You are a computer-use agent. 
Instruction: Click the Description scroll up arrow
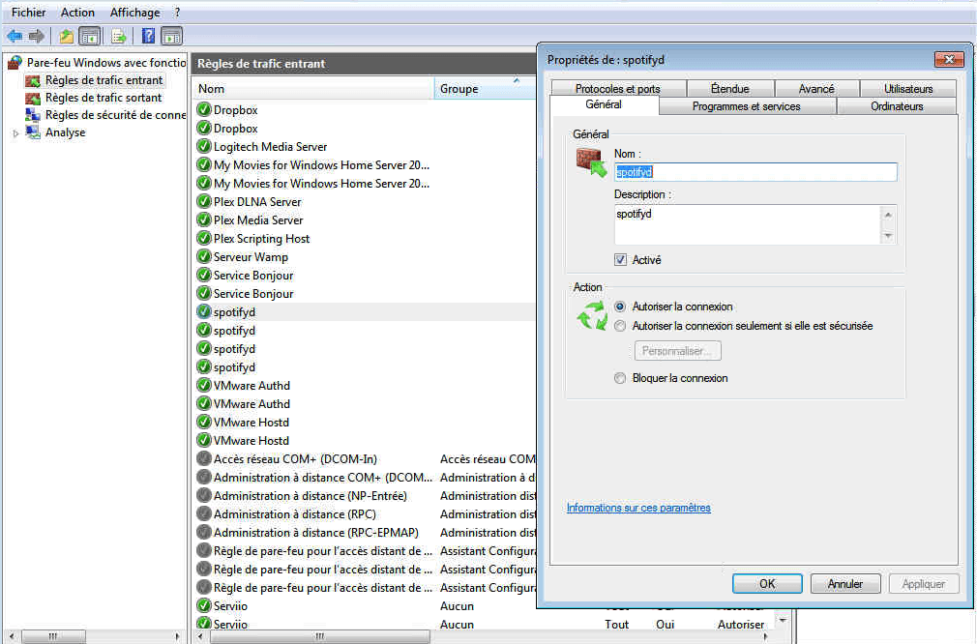coord(888,215)
